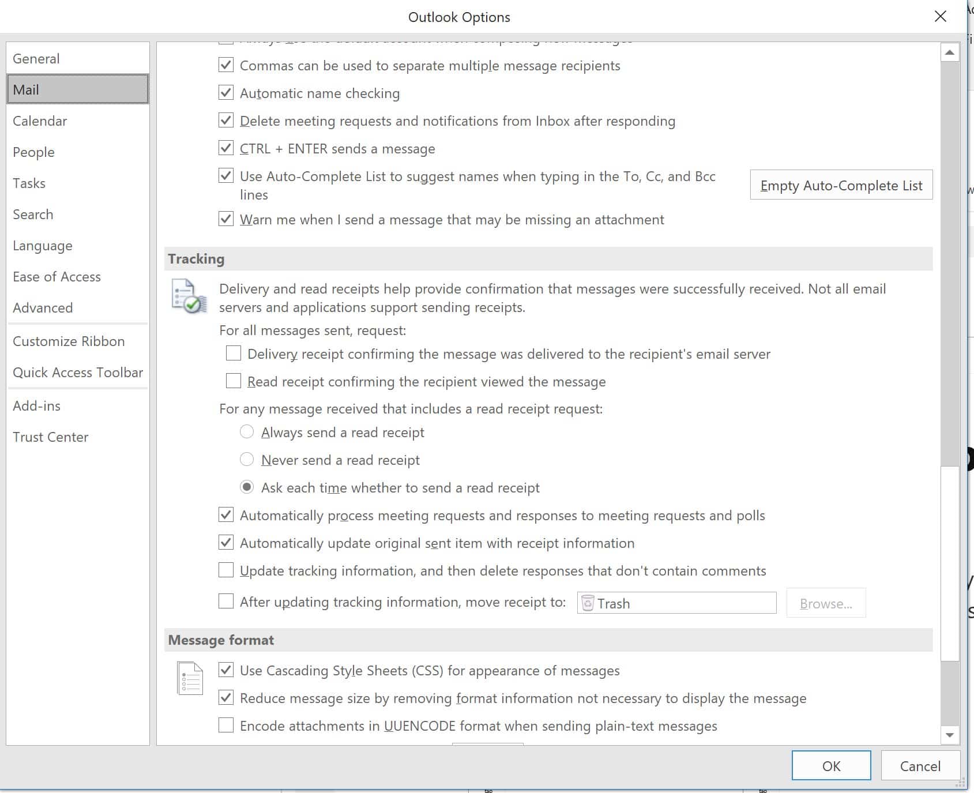This screenshot has height=793, width=974.
Task: Go to Customize Ribbon settings
Action: (69, 341)
